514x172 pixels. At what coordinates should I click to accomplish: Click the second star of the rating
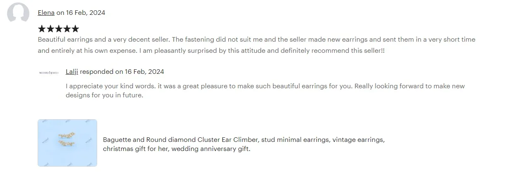pos(50,29)
